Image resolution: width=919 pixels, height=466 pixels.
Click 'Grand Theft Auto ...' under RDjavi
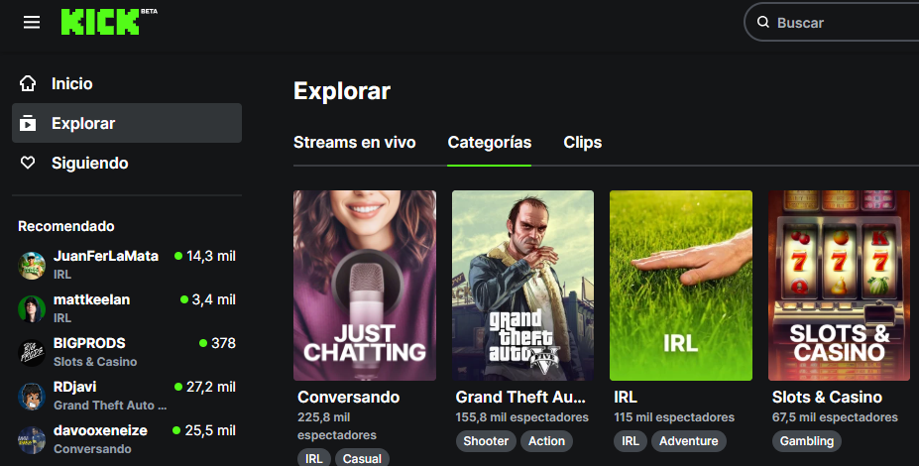pos(110,406)
